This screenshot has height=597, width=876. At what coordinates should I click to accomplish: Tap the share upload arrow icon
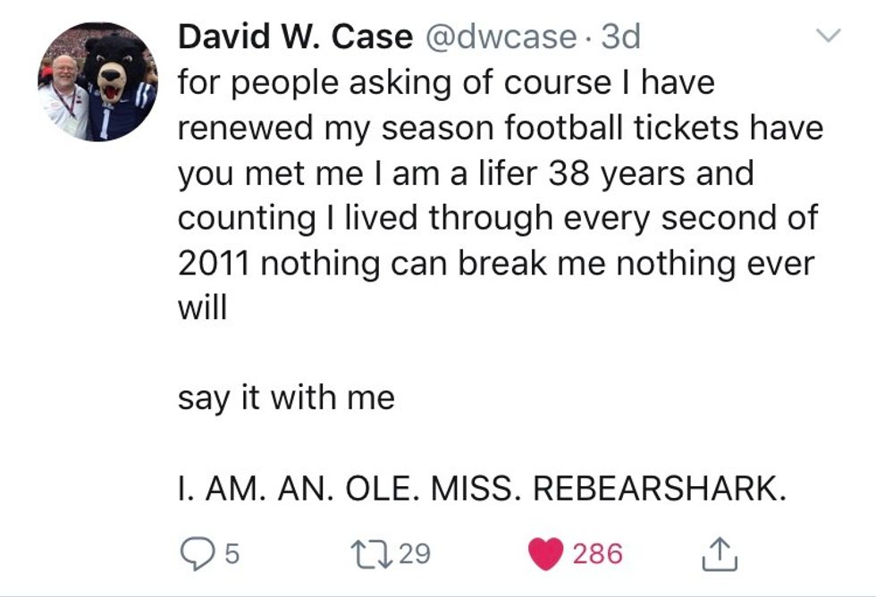(718, 555)
